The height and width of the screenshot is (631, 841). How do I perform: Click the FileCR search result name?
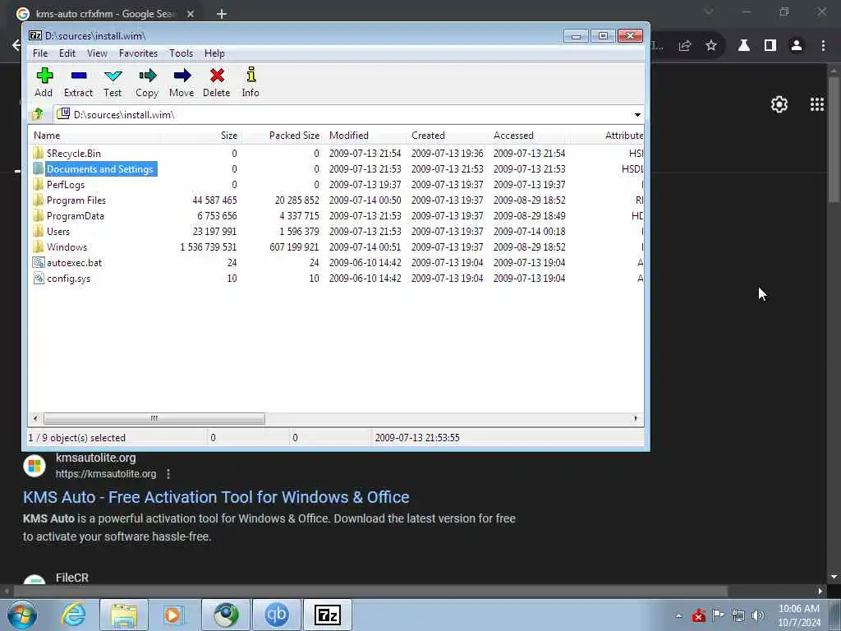(x=72, y=578)
